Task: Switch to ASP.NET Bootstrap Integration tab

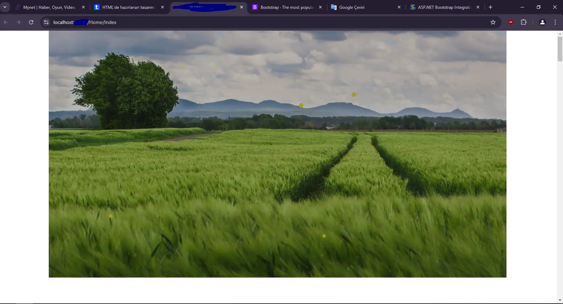Action: tap(445, 7)
